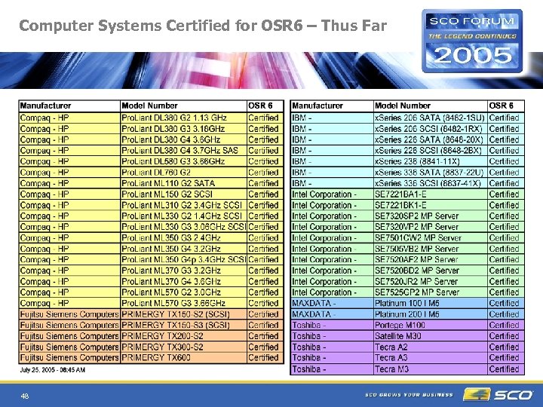
Task: Select the SE7221BK1-E cell
Action: coord(431,205)
